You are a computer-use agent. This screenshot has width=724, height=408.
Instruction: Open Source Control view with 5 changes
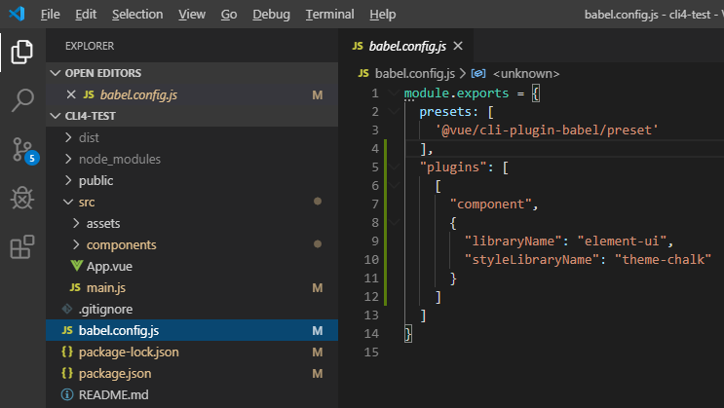click(23, 150)
